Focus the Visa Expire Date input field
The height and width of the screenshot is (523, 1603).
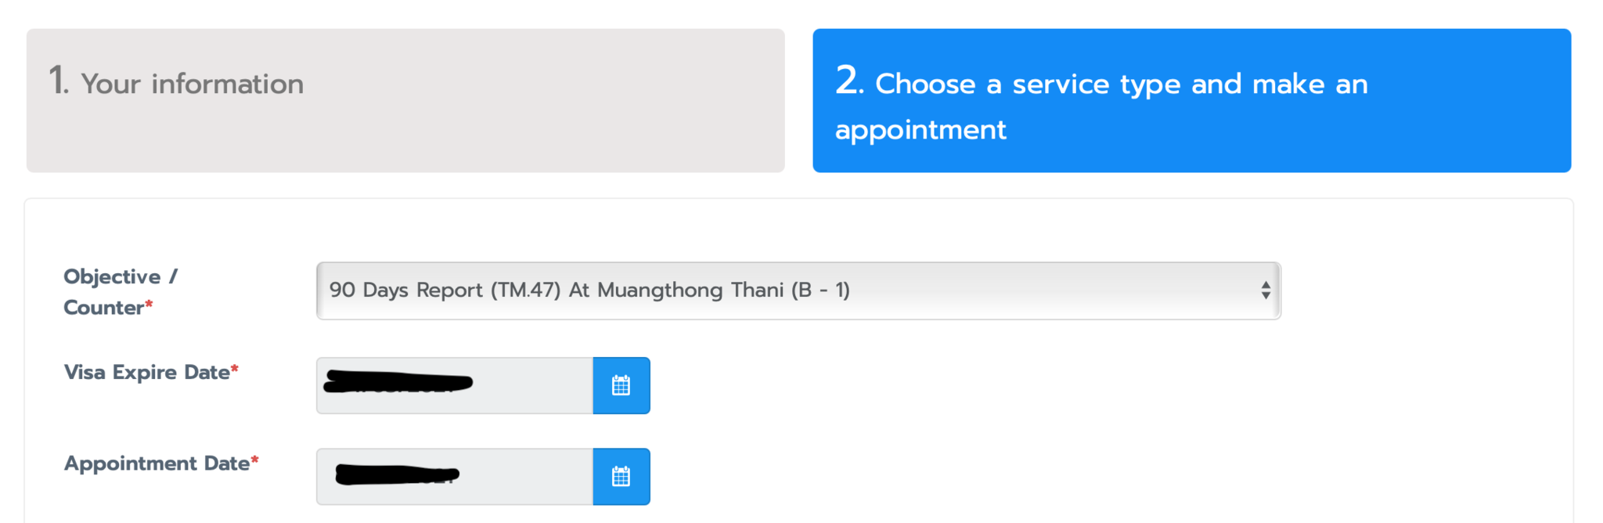coord(532,385)
